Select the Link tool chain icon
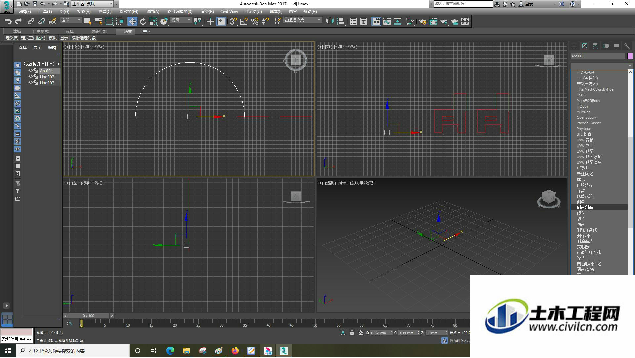 click(x=31, y=22)
